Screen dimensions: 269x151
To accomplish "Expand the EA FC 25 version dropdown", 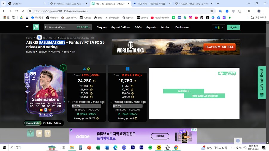I will click(x=84, y=27).
